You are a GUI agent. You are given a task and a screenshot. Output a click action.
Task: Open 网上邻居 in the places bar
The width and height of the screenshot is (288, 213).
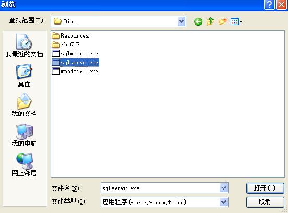pos(24,165)
